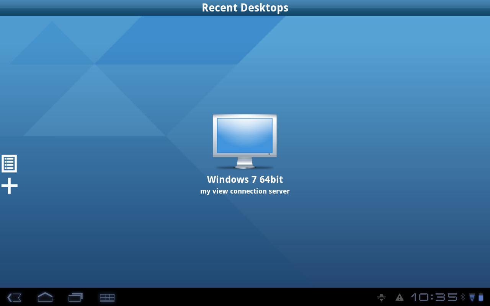The height and width of the screenshot is (306, 490).
Task: Click the "Recent Desktops" title
Action: coord(245,8)
